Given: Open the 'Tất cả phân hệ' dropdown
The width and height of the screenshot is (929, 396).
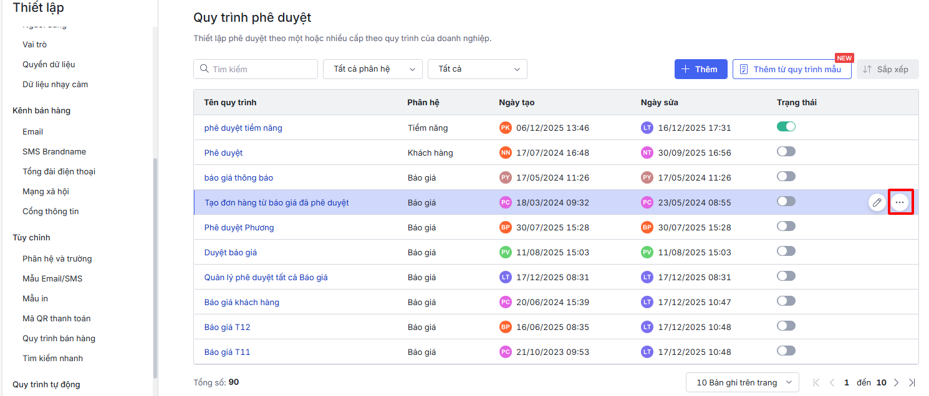Looking at the screenshot, I should point(372,69).
